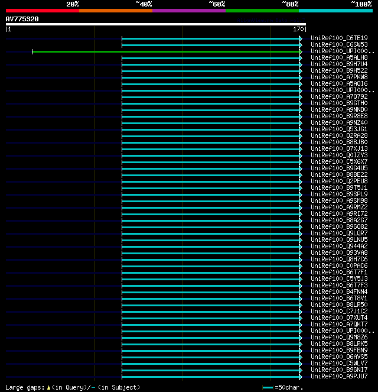Screen dimensions: 378x392
Task: Click the orange ~40% identity legend segment
Action: click(116, 11)
